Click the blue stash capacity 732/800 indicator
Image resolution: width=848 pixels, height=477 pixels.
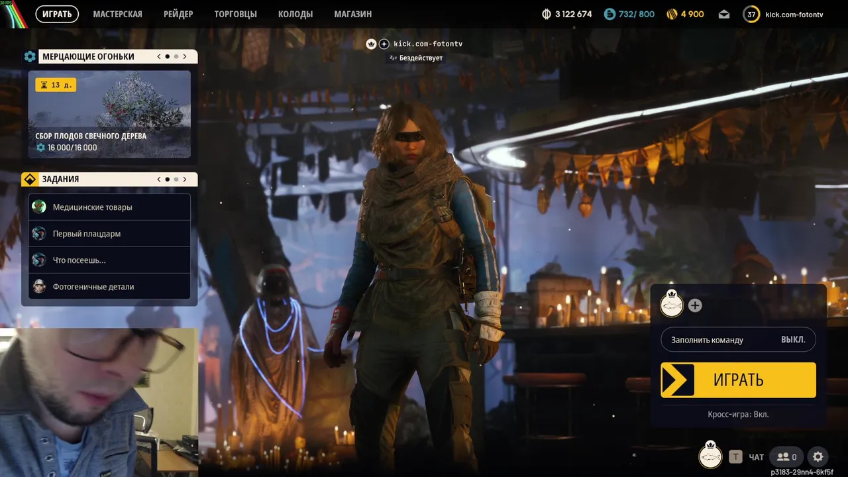[629, 14]
